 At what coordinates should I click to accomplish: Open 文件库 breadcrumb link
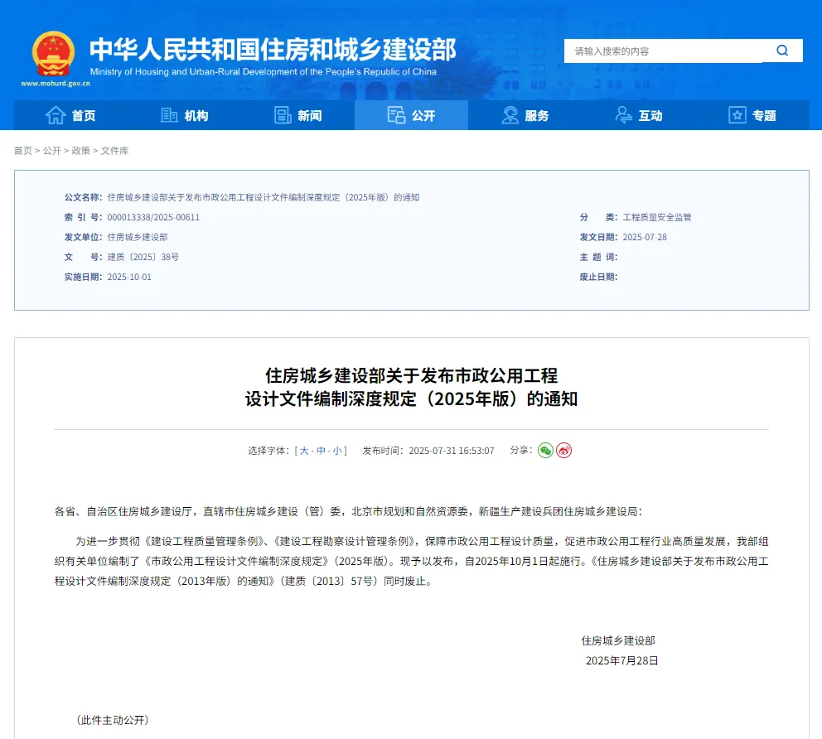(114, 151)
